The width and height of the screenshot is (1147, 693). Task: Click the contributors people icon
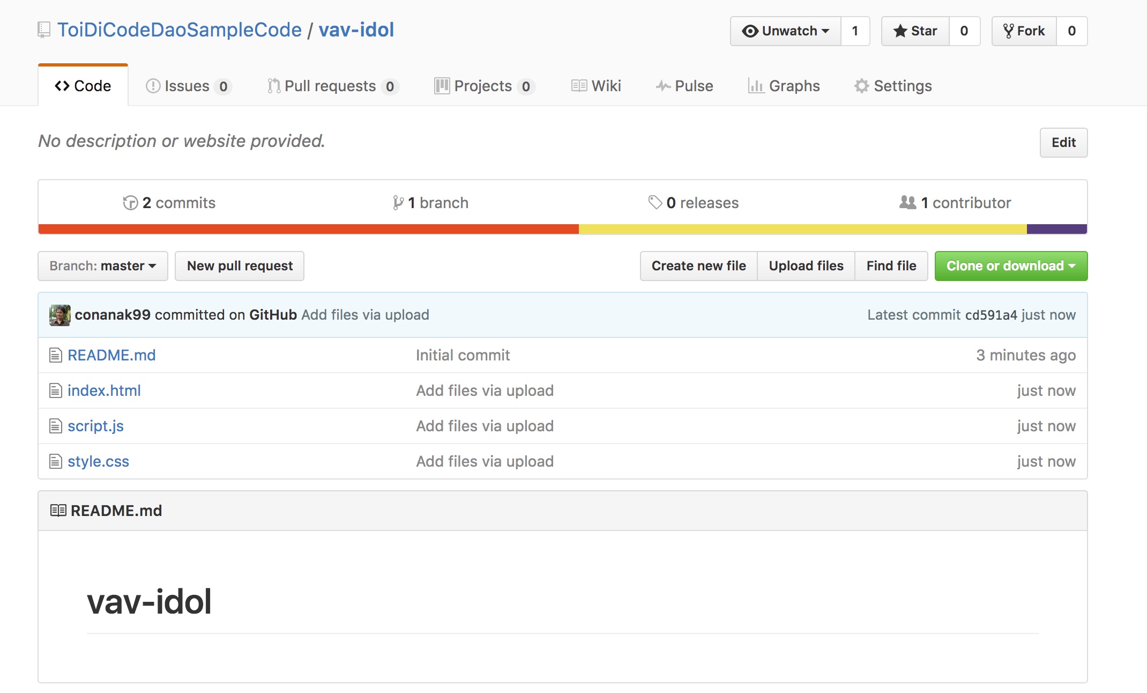pyautogui.click(x=907, y=202)
